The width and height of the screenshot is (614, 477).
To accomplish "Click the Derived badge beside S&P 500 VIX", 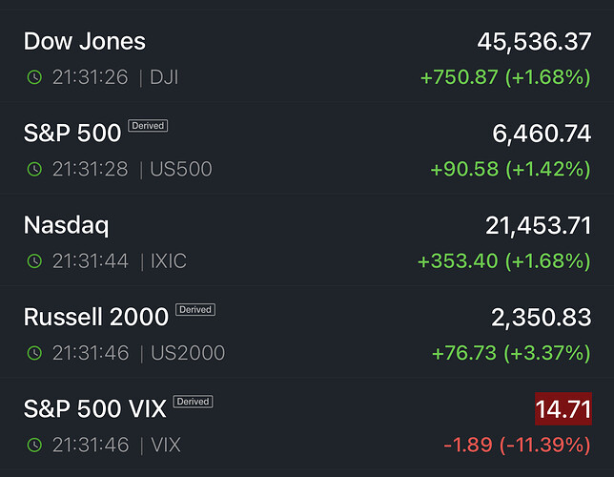I will coord(193,402).
